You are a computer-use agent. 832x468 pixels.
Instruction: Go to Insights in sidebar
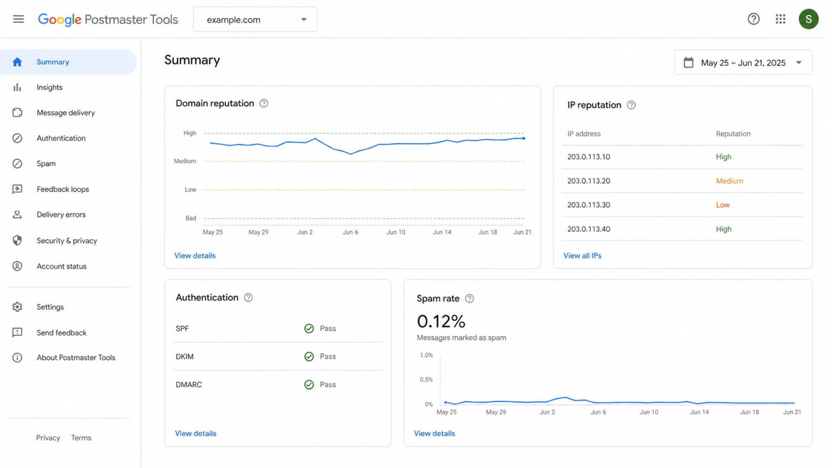(x=68, y=88)
